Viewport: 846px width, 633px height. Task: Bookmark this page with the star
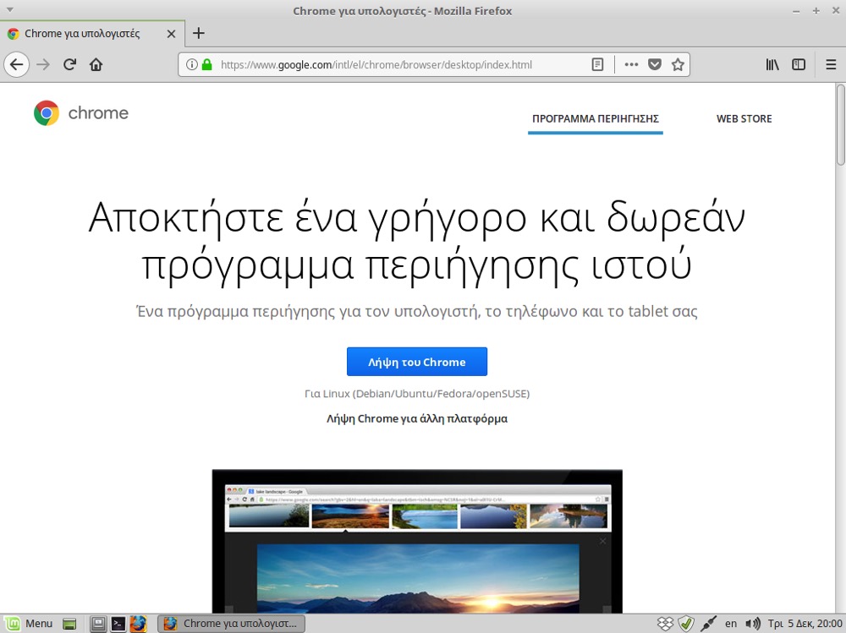[678, 65]
